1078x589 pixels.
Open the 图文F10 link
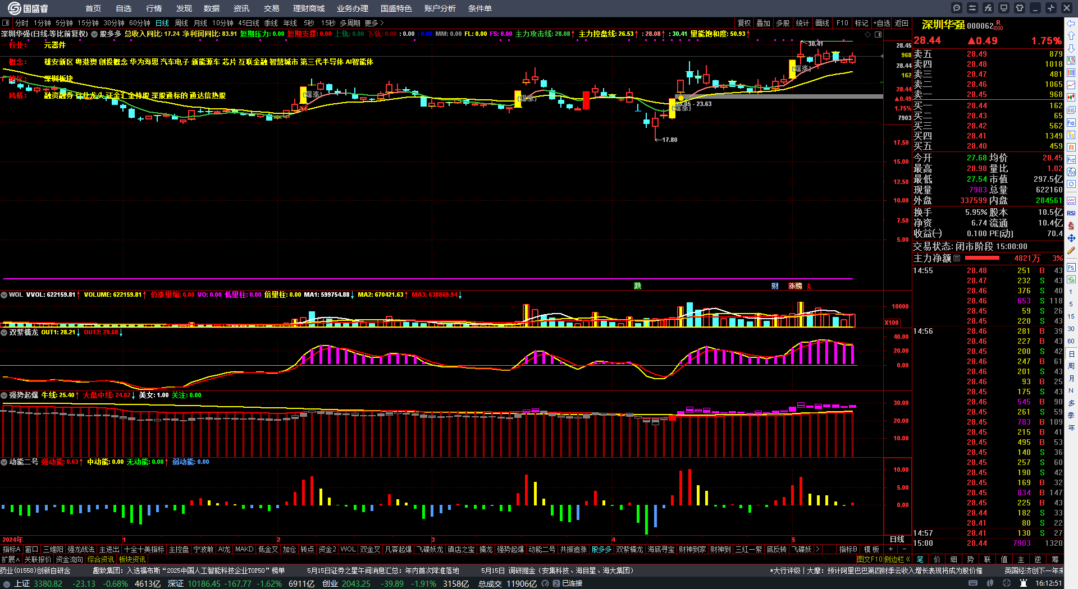pos(869,559)
